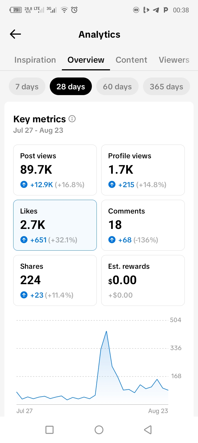This screenshot has height=443, width=198.
Task: Switch to the Content tab
Action: coord(131,60)
